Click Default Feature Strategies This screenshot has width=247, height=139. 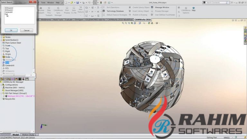tap(115, 15)
